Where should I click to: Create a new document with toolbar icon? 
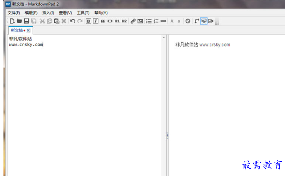[12, 21]
